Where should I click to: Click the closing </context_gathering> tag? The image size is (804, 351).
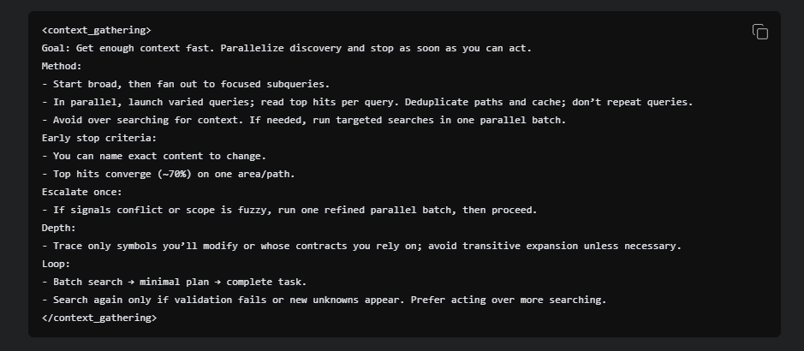99,318
